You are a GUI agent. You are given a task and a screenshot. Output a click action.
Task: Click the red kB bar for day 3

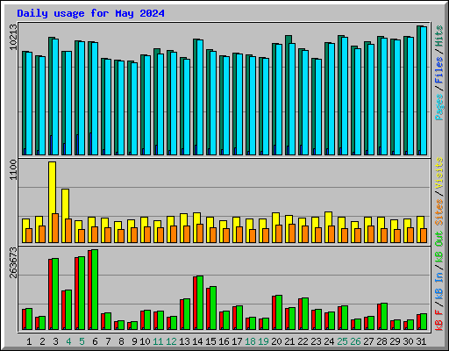click(50, 294)
